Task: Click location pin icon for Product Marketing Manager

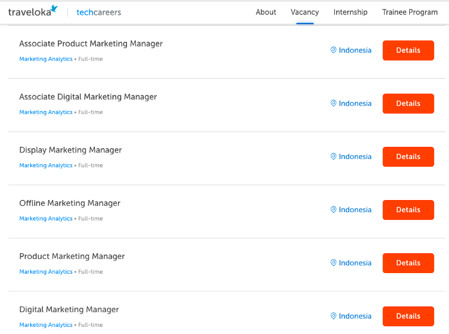Action: click(334, 263)
